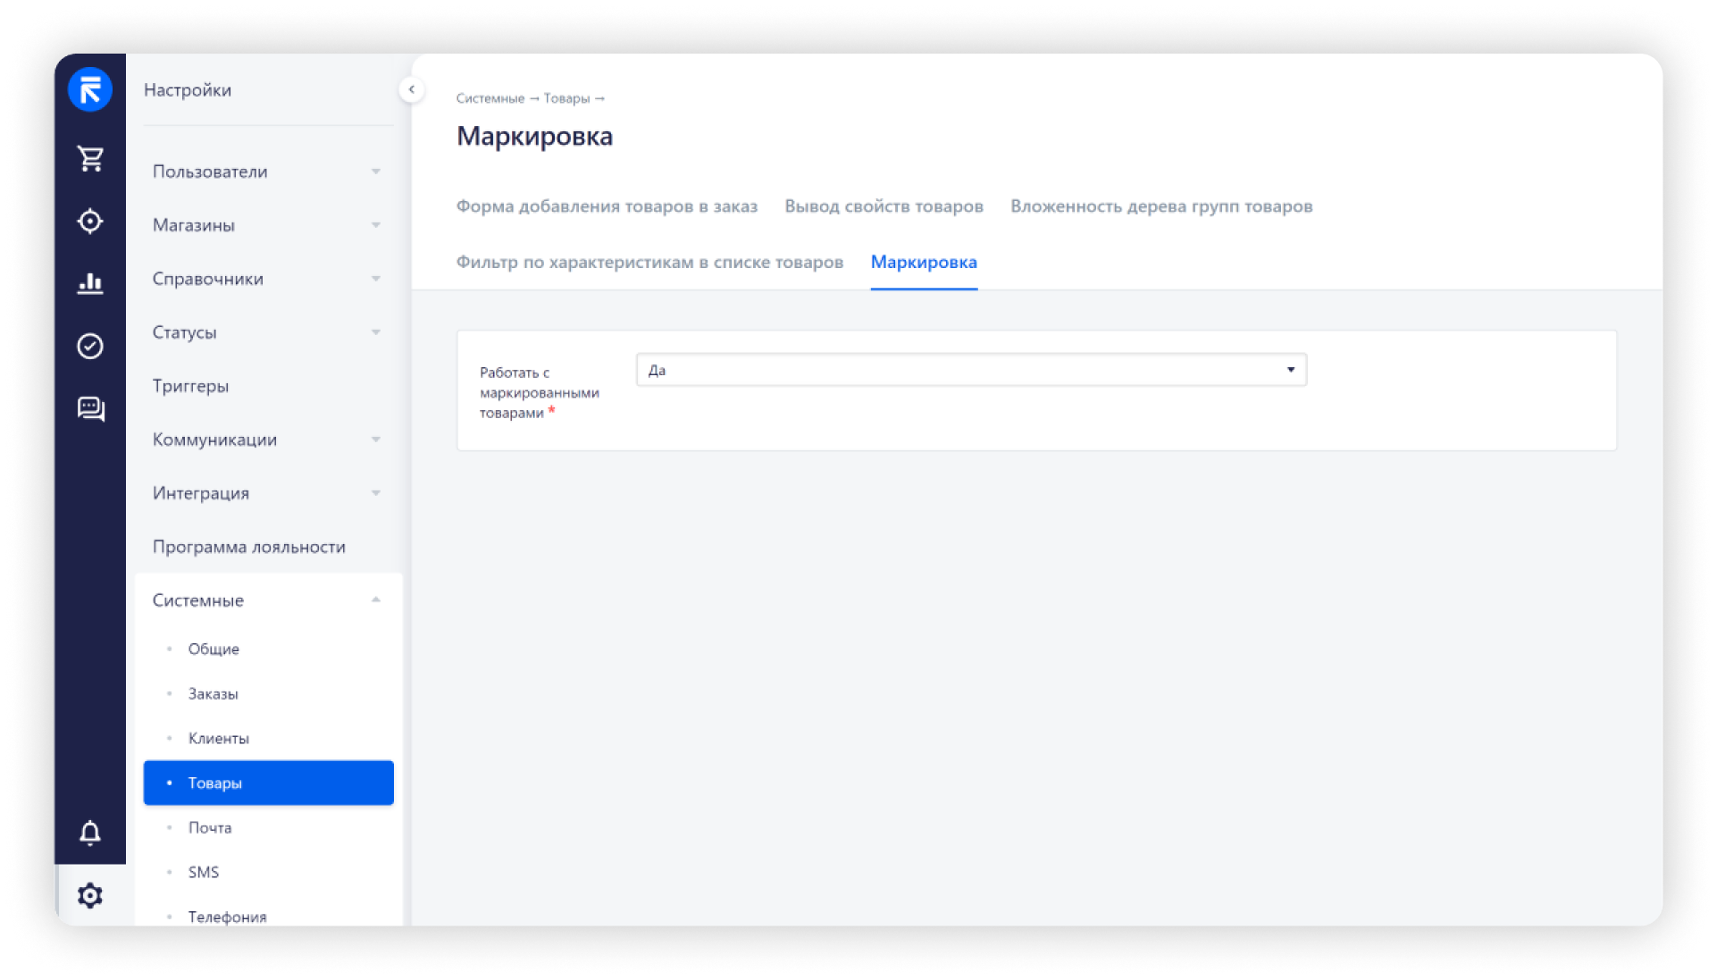This screenshot has width=1717, height=980.
Task: Expand the Справочники menu section
Action: coord(268,279)
